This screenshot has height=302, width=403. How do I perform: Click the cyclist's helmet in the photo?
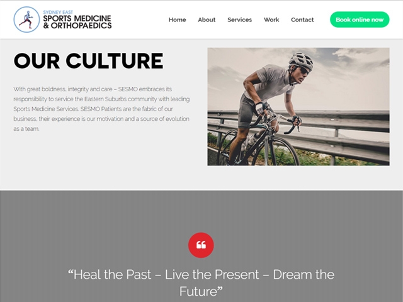301,60
